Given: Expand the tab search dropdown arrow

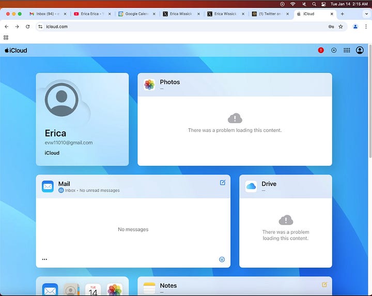Looking at the screenshot, I should [x=366, y=14].
